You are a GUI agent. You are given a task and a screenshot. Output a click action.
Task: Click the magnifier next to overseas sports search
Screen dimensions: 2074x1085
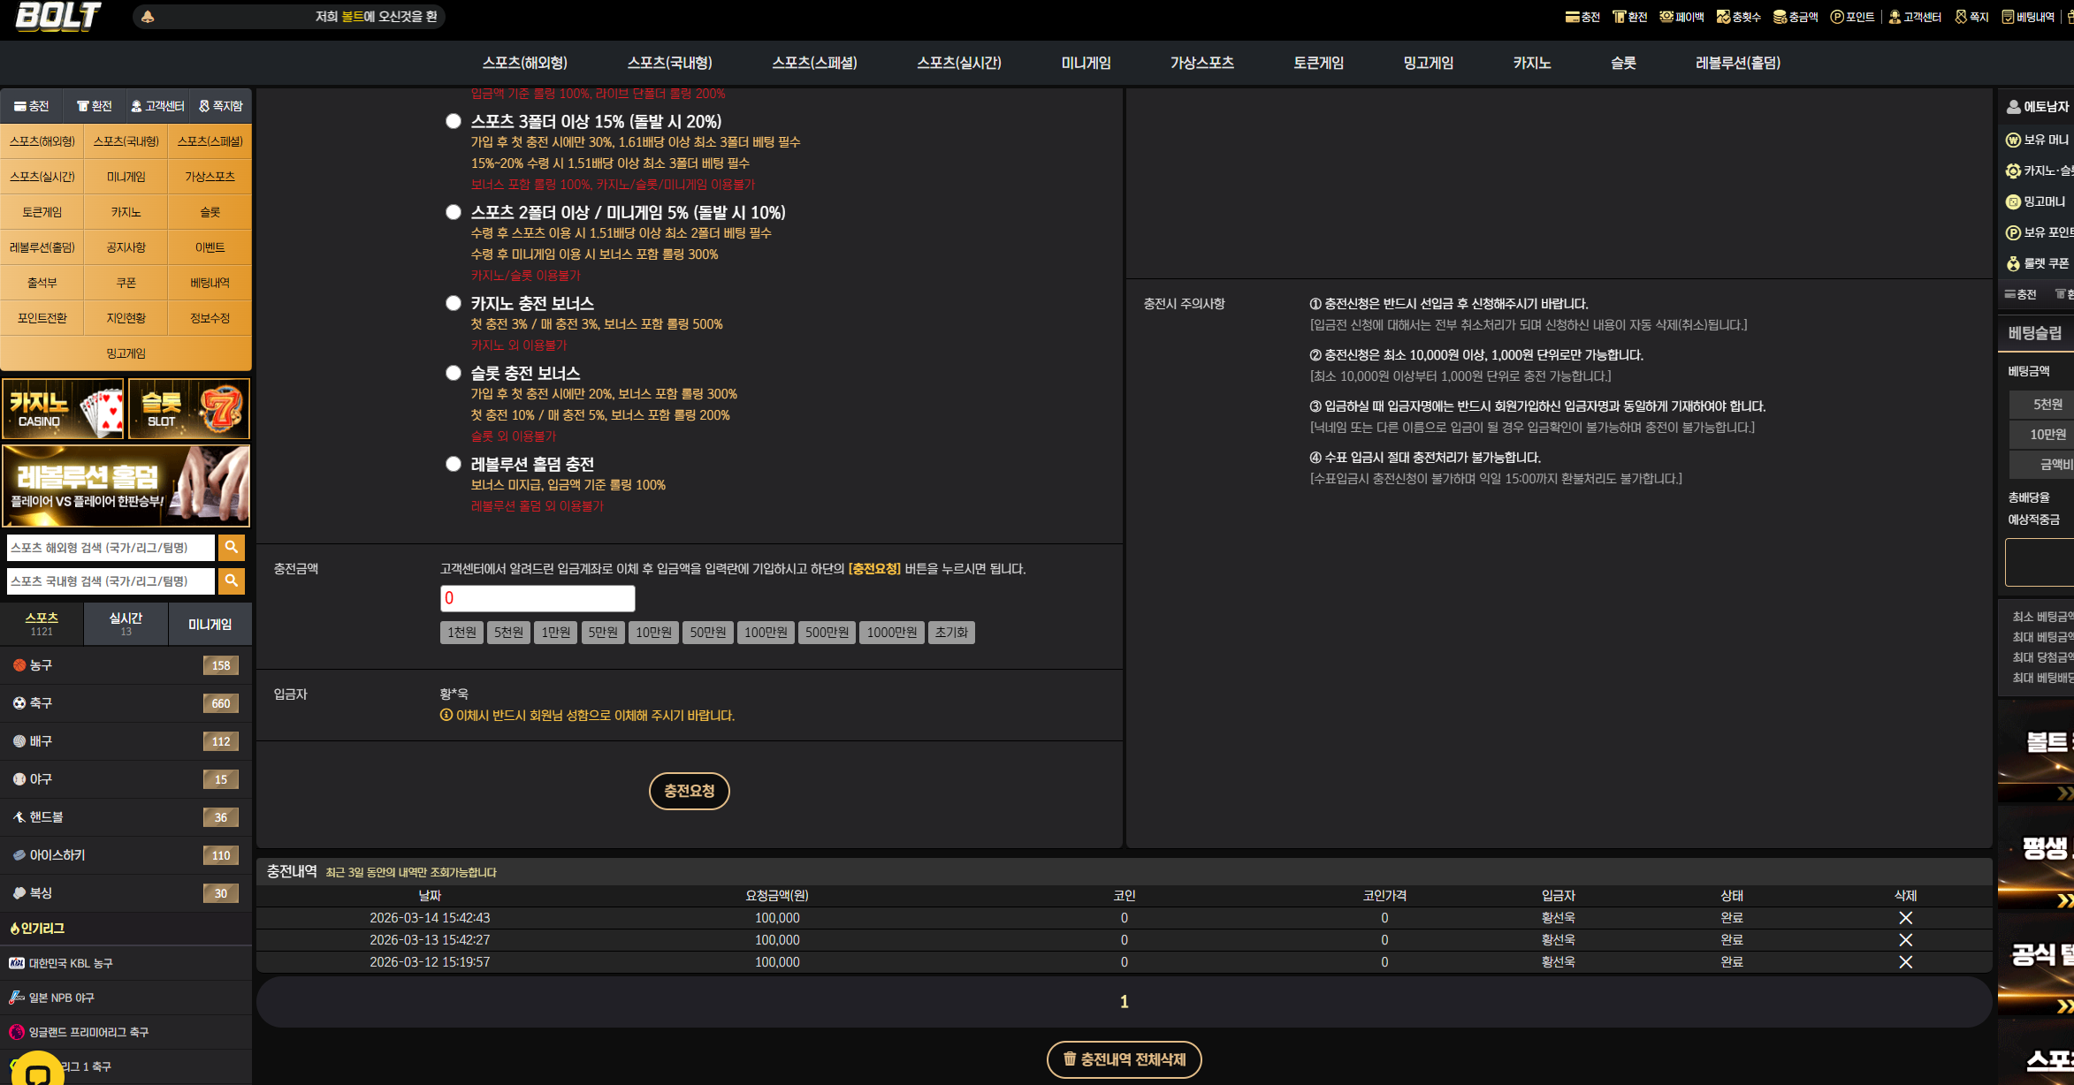tap(232, 548)
